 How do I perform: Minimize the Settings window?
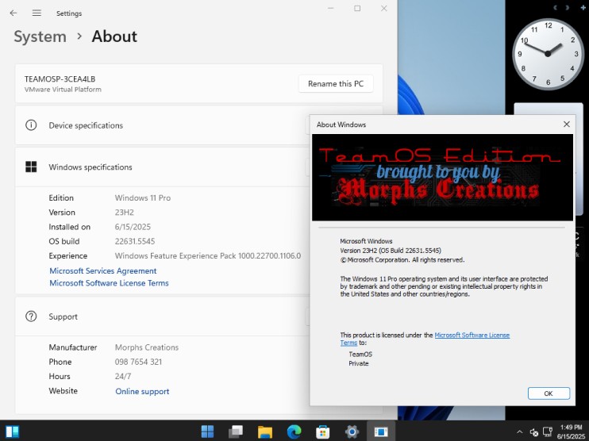(330, 8)
